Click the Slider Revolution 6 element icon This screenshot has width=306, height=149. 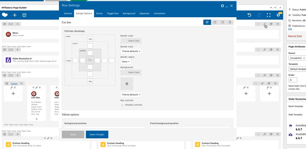click(8, 60)
